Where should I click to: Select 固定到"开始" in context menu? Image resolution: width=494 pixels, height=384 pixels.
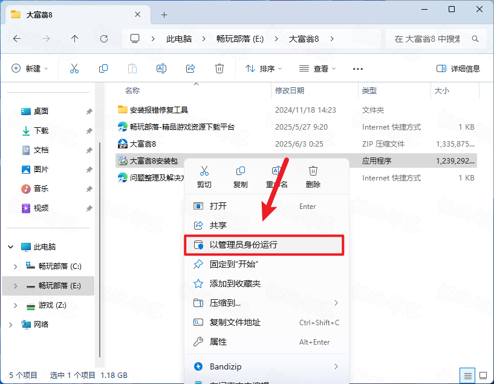point(267,264)
